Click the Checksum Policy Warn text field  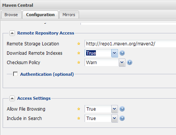tap(102, 63)
